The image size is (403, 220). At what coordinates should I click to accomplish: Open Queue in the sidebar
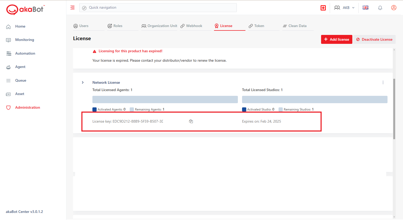[21, 81]
